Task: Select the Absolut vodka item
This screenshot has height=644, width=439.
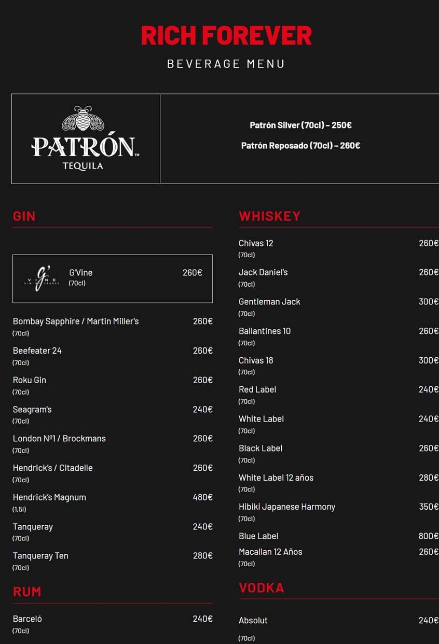Action: coord(253,621)
